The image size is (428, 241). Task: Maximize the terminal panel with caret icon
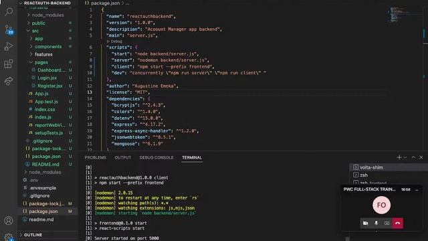tap(413, 157)
